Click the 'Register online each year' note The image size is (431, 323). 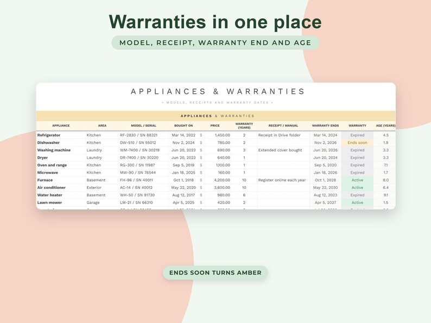point(282,180)
